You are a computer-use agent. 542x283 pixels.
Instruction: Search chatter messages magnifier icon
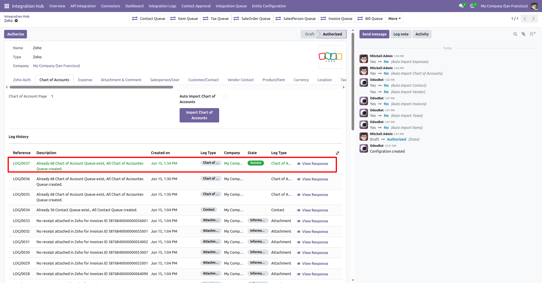pyautogui.click(x=515, y=34)
